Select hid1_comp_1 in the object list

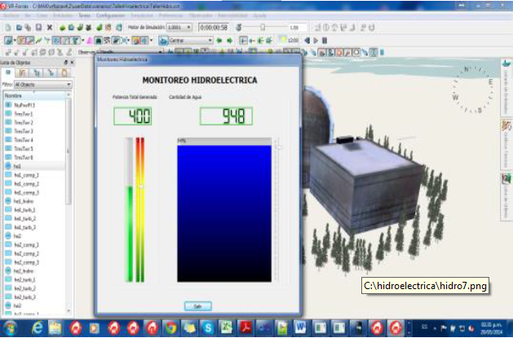(27, 175)
